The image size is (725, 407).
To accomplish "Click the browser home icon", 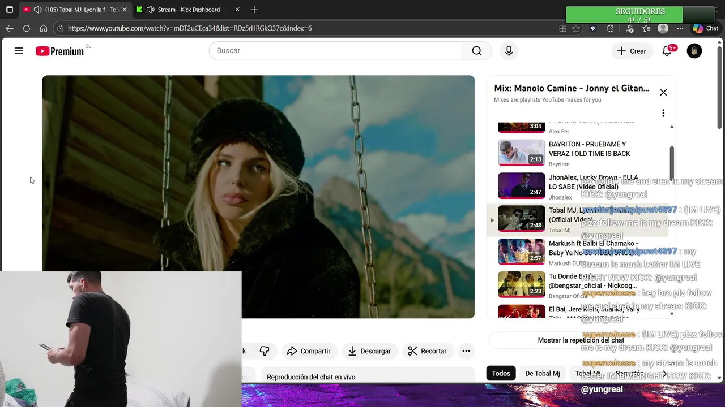I will click(x=44, y=28).
